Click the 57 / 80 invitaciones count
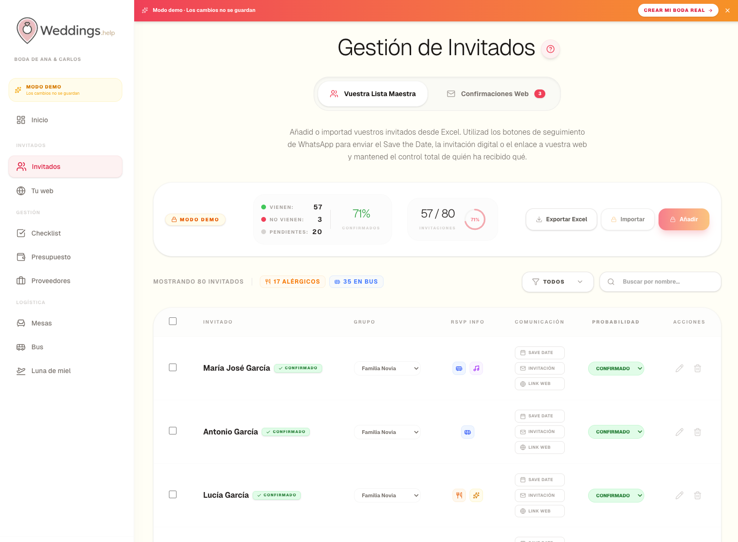738x542 pixels. (x=438, y=214)
